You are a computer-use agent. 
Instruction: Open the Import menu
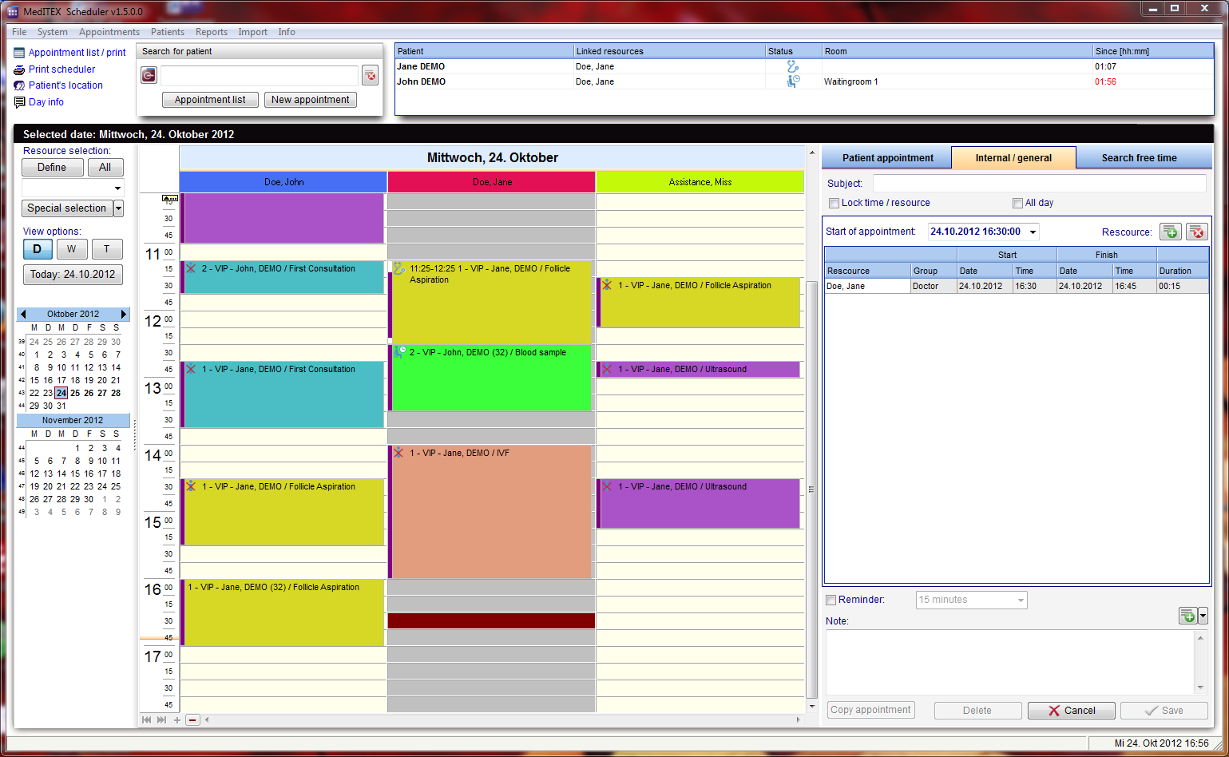coord(253,32)
